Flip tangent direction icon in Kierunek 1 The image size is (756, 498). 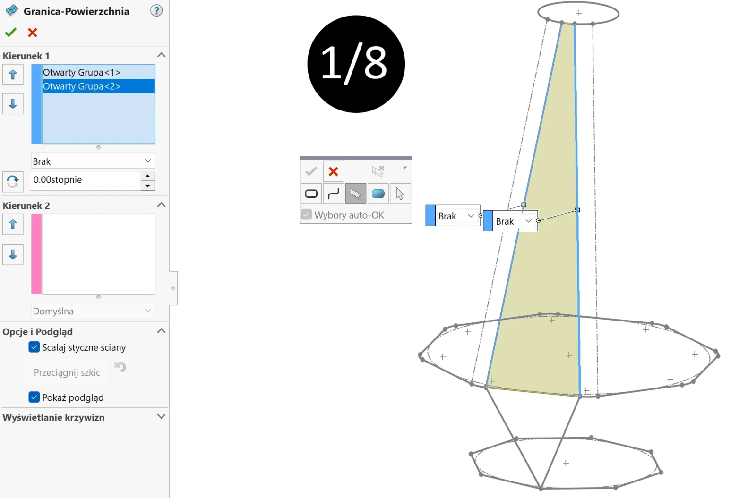tap(13, 181)
